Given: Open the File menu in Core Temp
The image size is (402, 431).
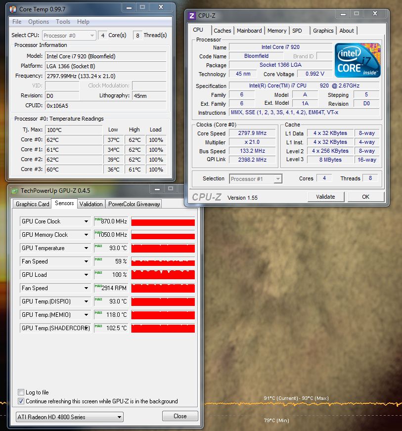Looking at the screenshot, I should [17, 22].
